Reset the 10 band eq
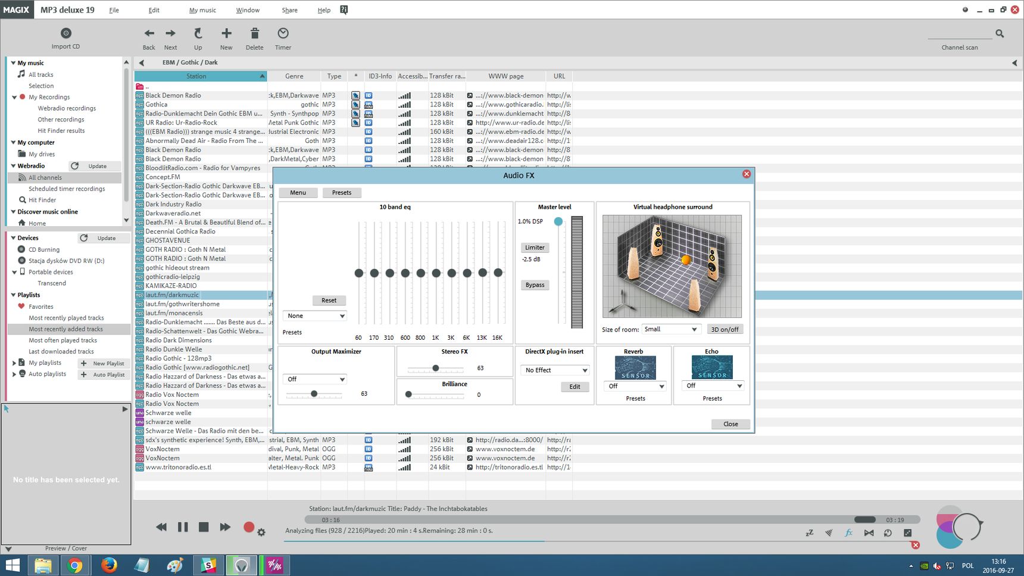Viewport: 1024px width, 576px height. pos(329,300)
